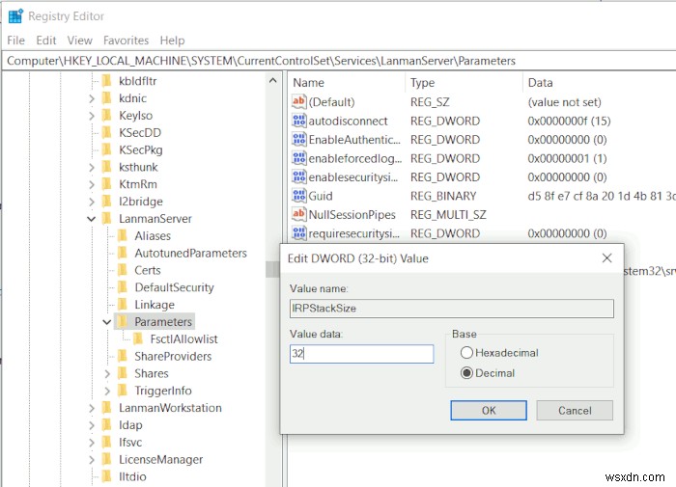Click the KeyIso folder icon

[106, 116]
